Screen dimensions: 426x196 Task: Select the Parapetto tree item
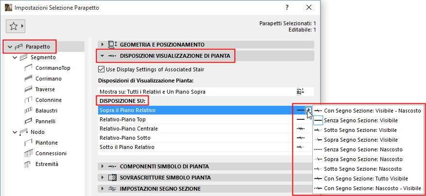click(x=43, y=47)
